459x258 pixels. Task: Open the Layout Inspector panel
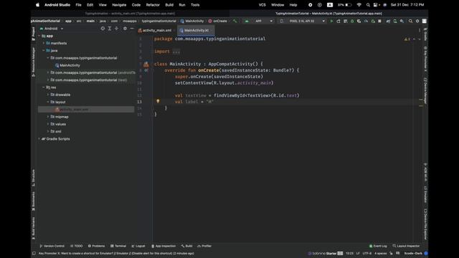tap(406, 246)
